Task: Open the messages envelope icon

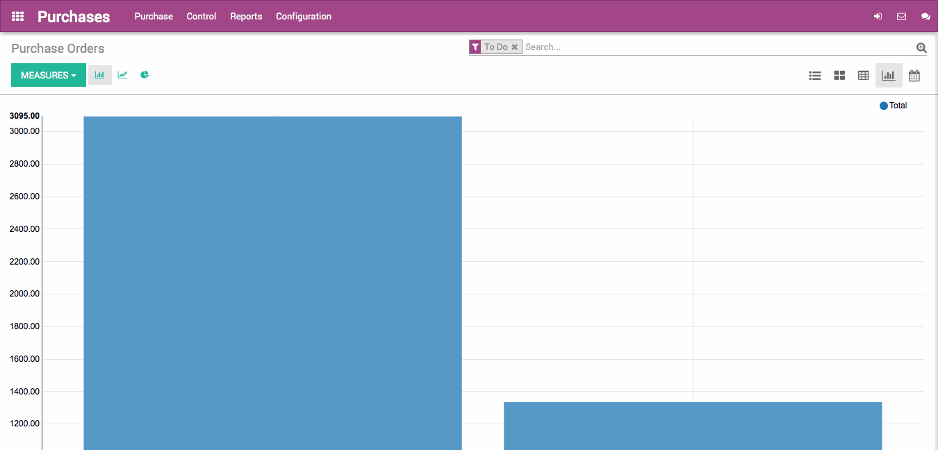Action: pos(901,15)
